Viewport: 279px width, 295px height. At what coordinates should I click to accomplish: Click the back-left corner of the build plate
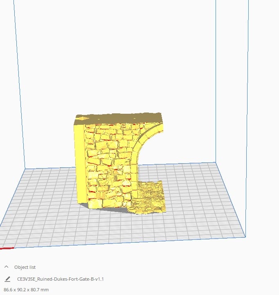coord(25,168)
